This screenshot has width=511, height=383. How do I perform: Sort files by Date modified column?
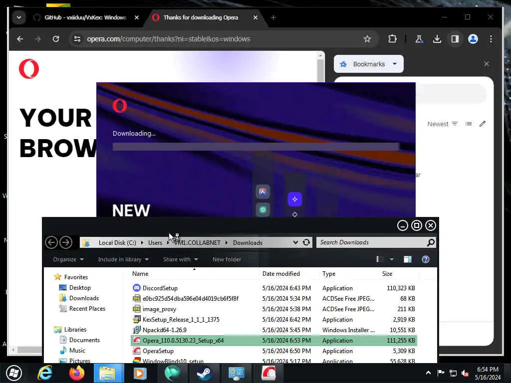click(281, 274)
